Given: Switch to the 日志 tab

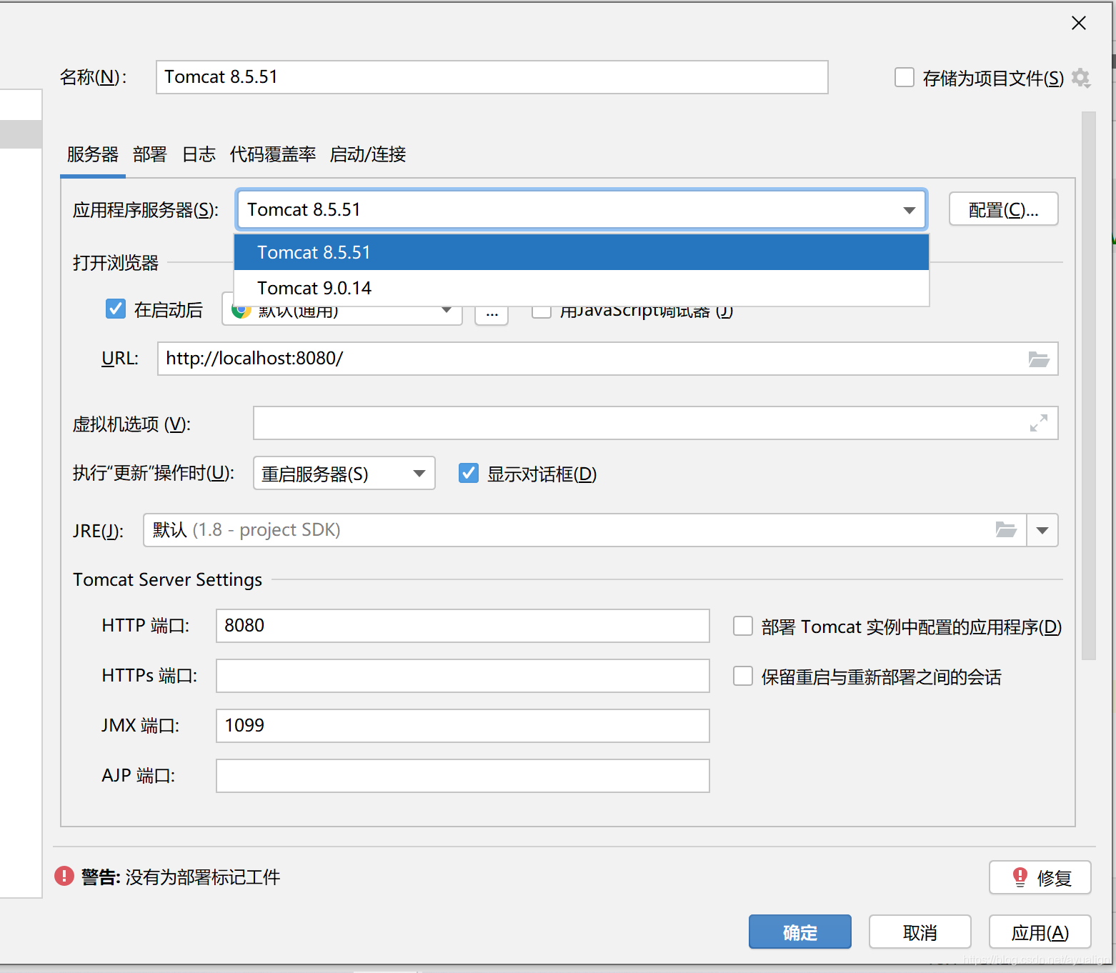Looking at the screenshot, I should click(199, 154).
